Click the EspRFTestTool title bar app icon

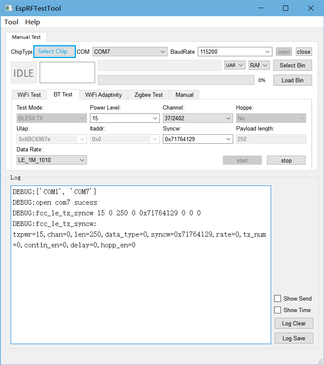(x=9, y=8)
